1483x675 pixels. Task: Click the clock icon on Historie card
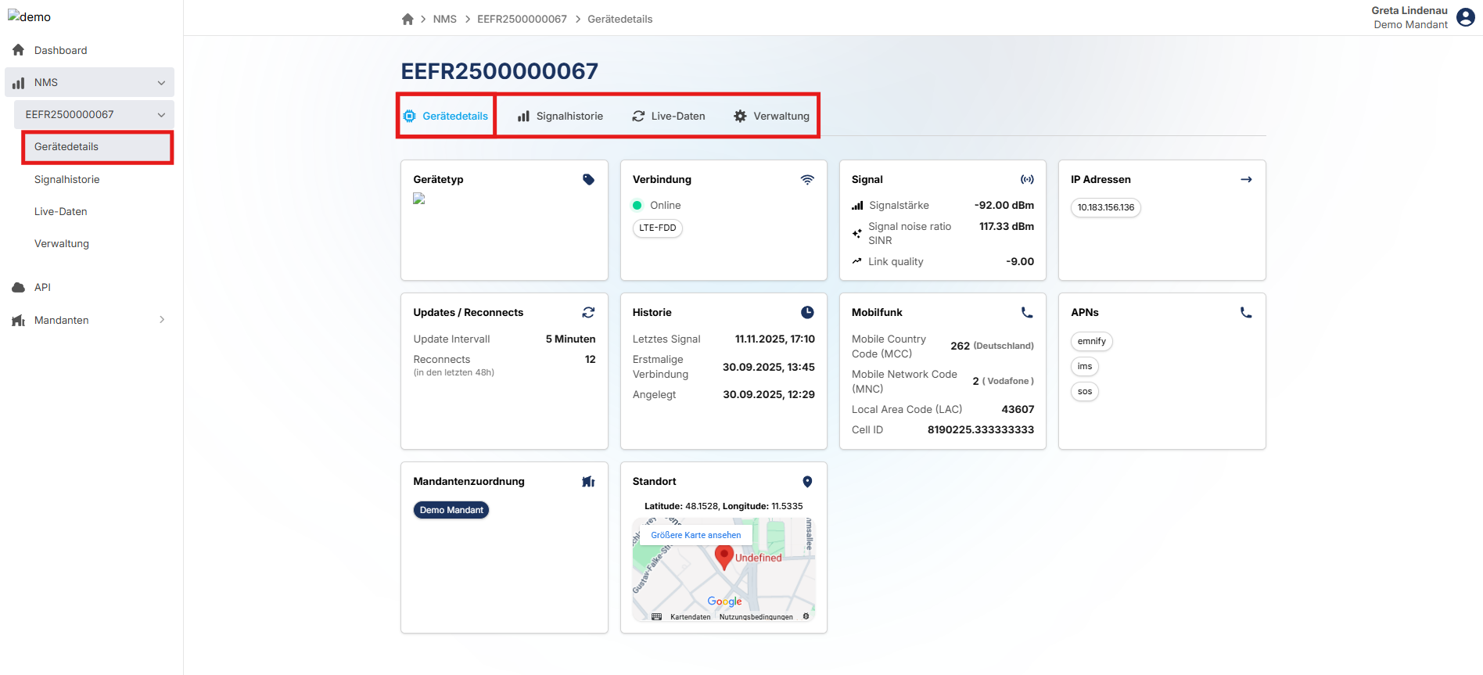point(807,313)
